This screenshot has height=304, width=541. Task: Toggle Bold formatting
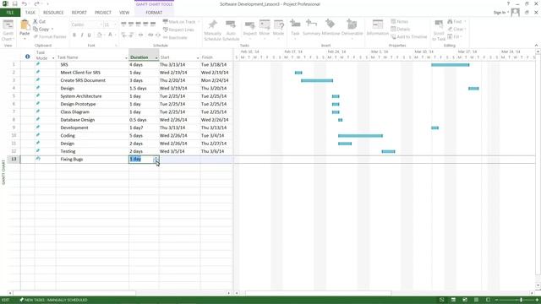[74, 35]
